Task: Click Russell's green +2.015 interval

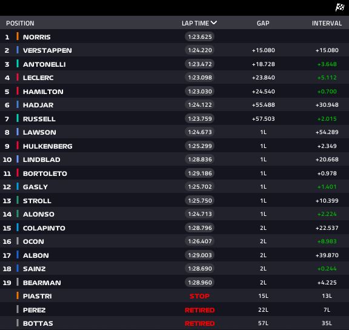Action: [x=327, y=119]
